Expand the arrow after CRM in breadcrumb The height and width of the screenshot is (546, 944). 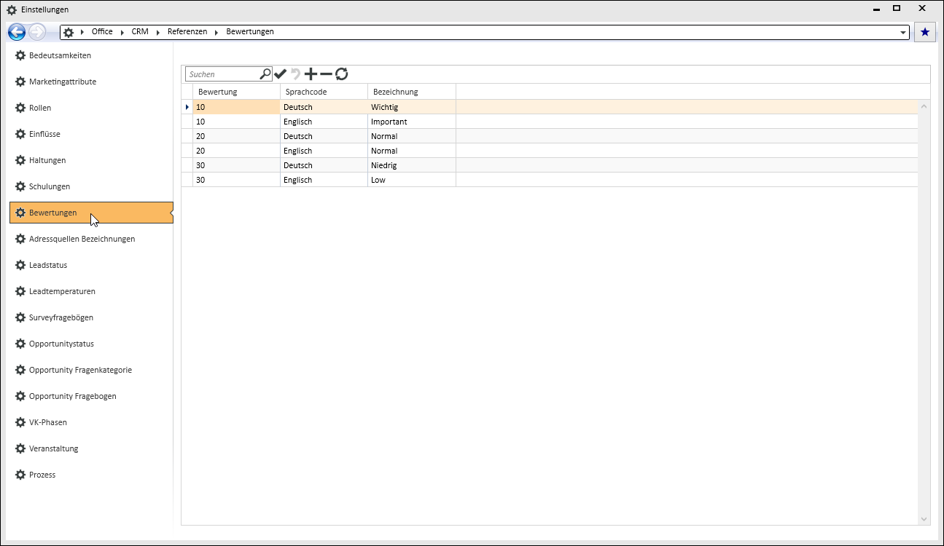158,32
